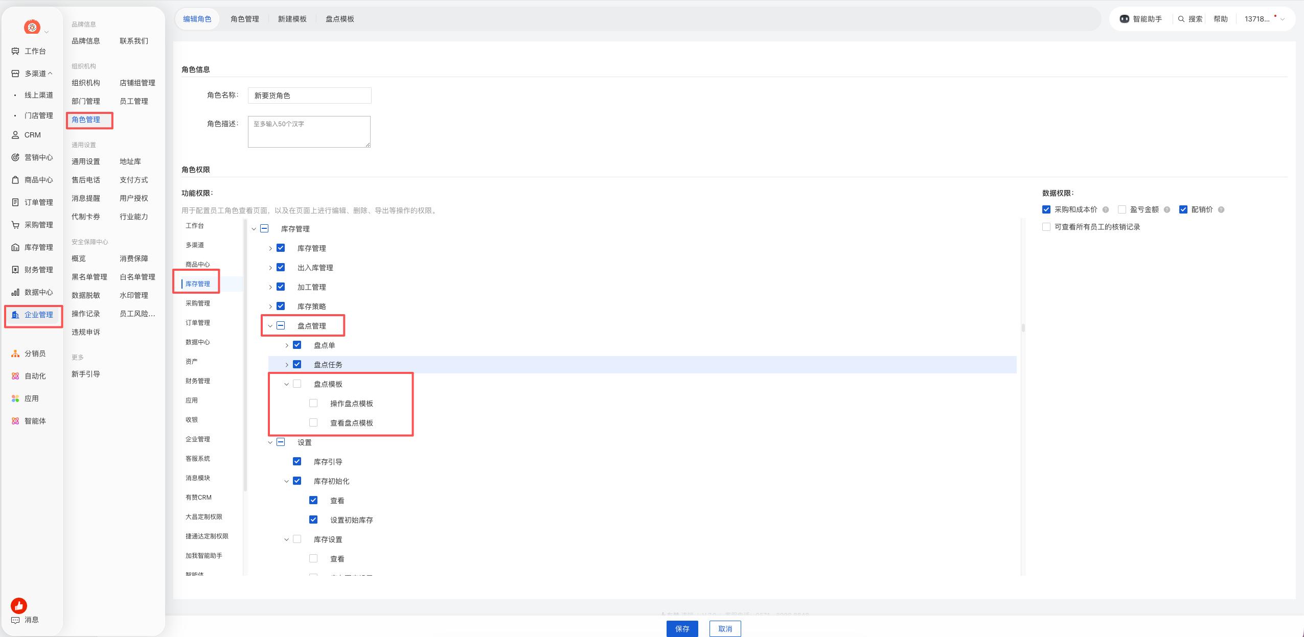Screen dimensions: 1304x637
Task: Click the 搜索 magnifier icon
Action: tap(1181, 19)
